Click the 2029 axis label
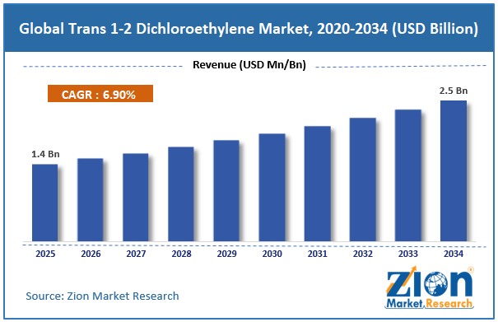The image size is (498, 322). (226, 254)
